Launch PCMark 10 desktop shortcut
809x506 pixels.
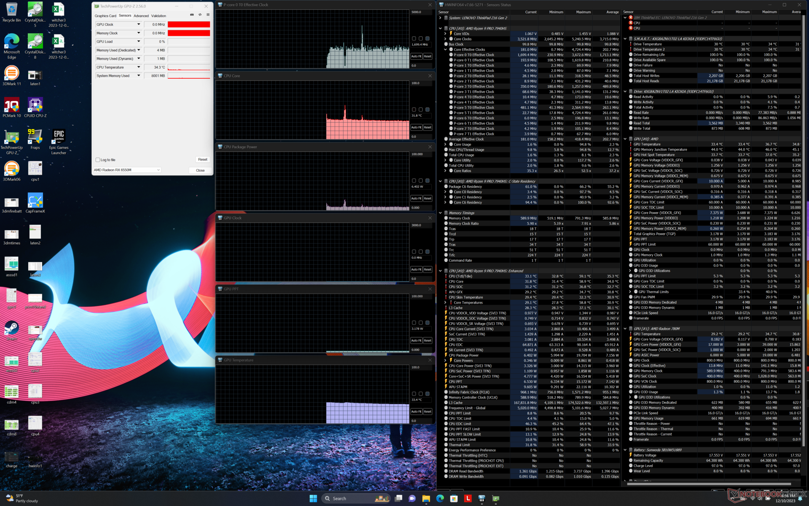(11, 108)
